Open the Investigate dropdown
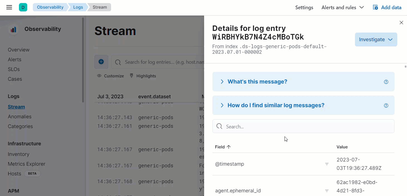This screenshot has width=407, height=196. pyautogui.click(x=376, y=39)
